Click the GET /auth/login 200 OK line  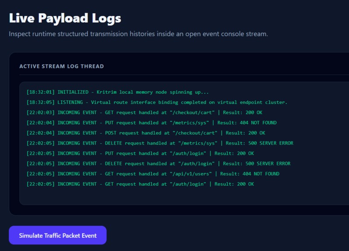click(140, 184)
